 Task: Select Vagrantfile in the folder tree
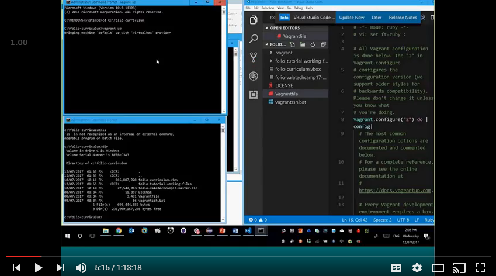(296, 94)
